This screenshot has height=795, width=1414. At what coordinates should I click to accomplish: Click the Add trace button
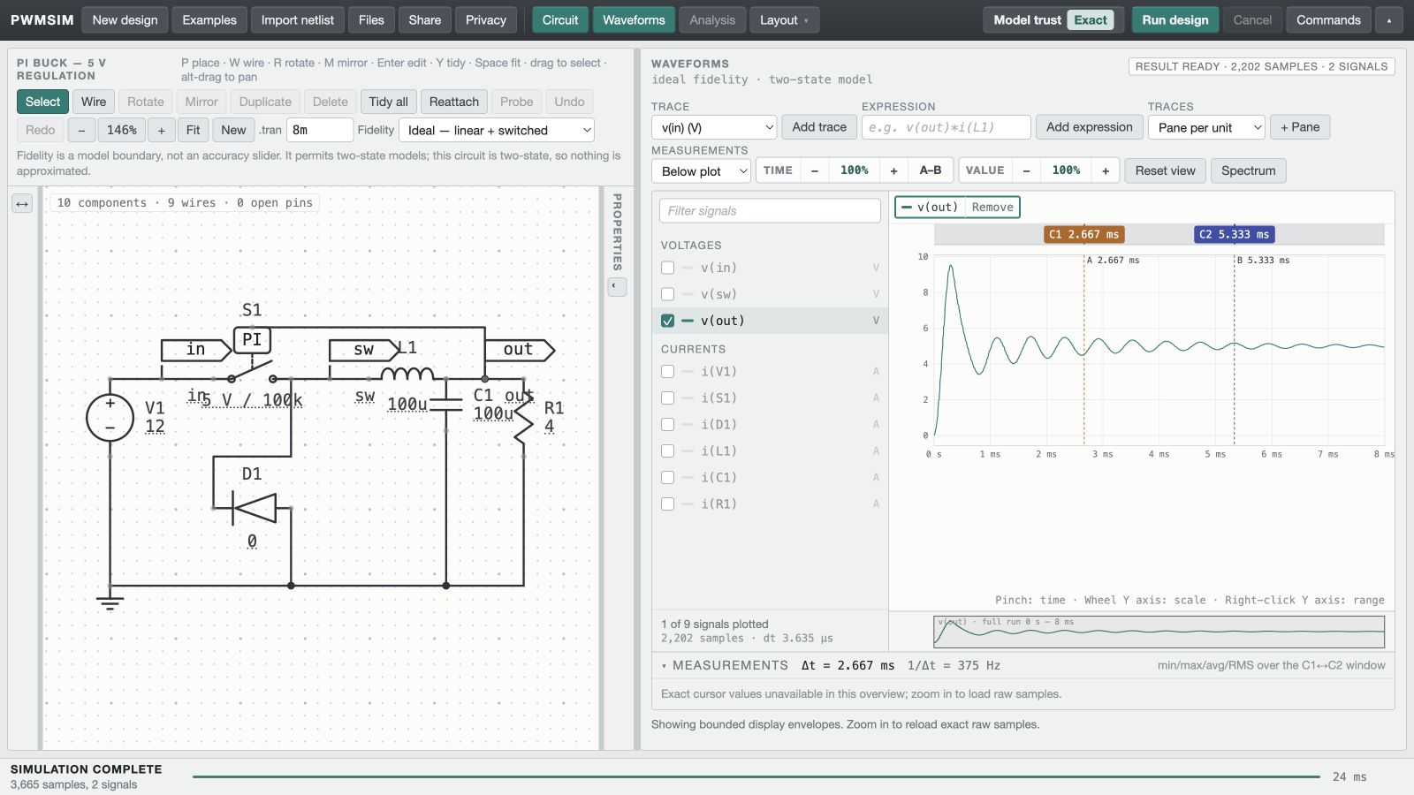(819, 127)
